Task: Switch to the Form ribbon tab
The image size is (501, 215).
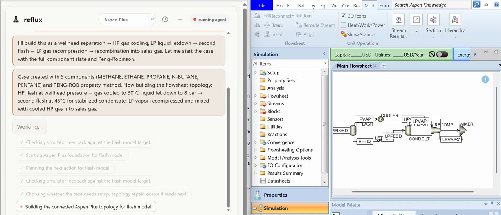Action: 384,5
